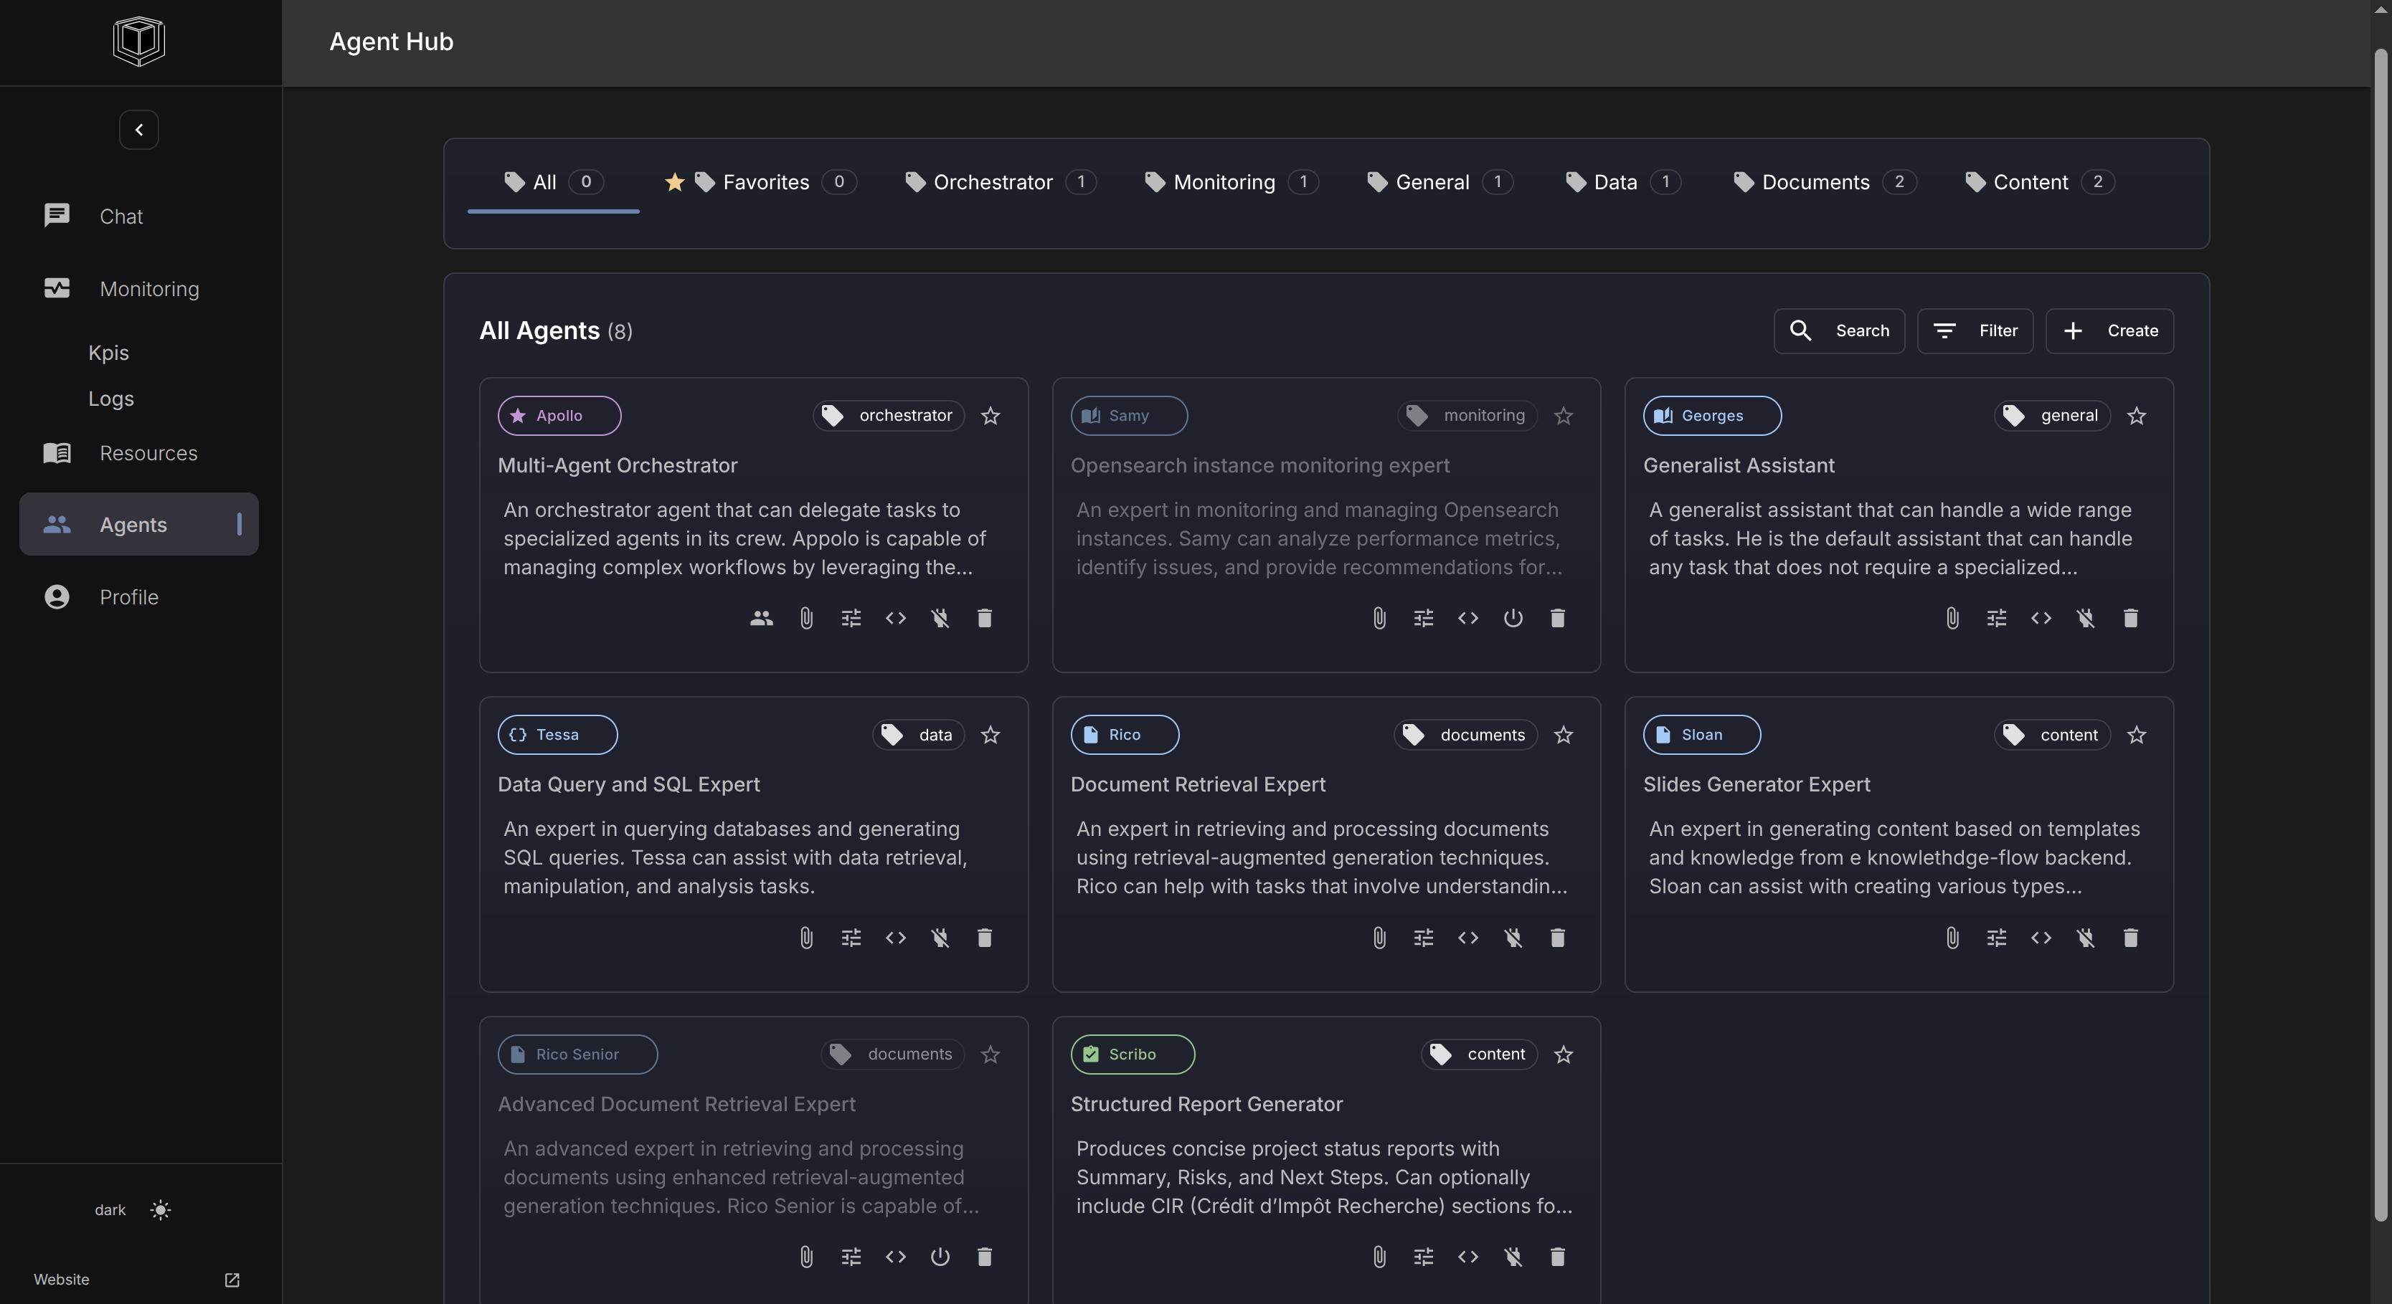This screenshot has height=1304, width=2392.
Task: Favorite the Apollo agent with star
Action: point(990,416)
